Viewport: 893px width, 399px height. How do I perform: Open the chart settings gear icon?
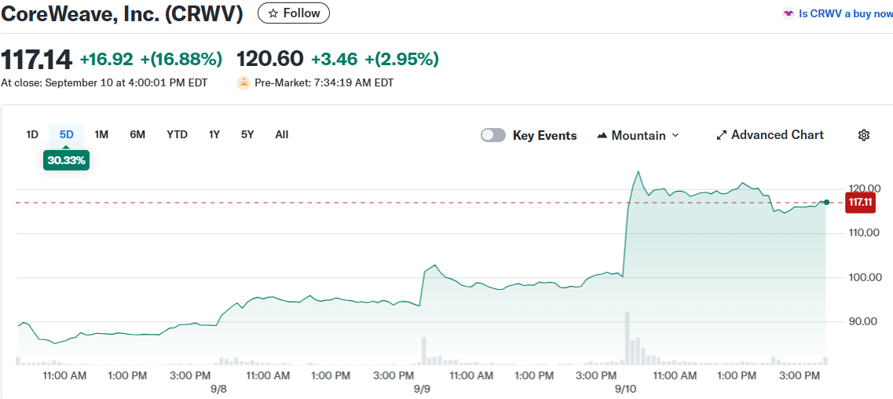(863, 135)
